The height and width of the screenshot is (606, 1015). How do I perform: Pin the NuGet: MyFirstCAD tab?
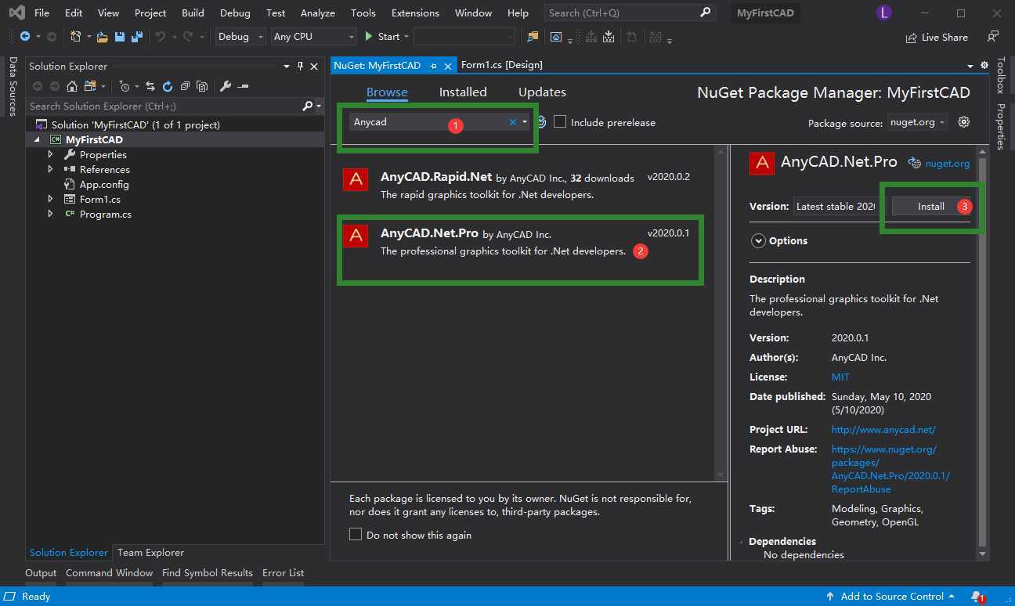[x=434, y=66]
